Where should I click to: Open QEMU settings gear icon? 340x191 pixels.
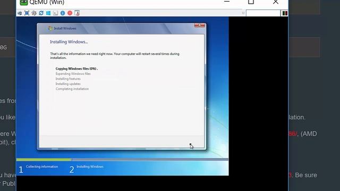point(34,13)
